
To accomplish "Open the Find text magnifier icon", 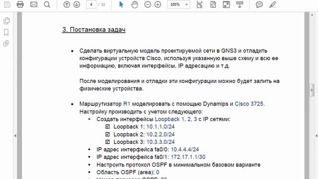I will (x=47, y=4).
